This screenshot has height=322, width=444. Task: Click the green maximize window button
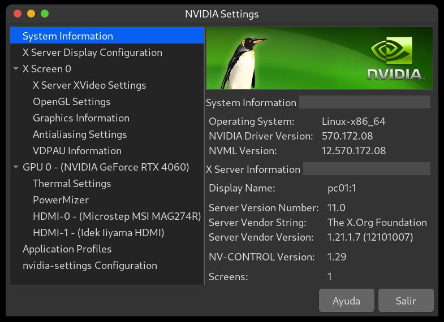point(45,14)
